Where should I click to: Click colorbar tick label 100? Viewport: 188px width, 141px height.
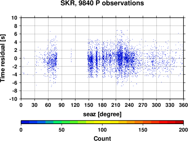coord(102,130)
